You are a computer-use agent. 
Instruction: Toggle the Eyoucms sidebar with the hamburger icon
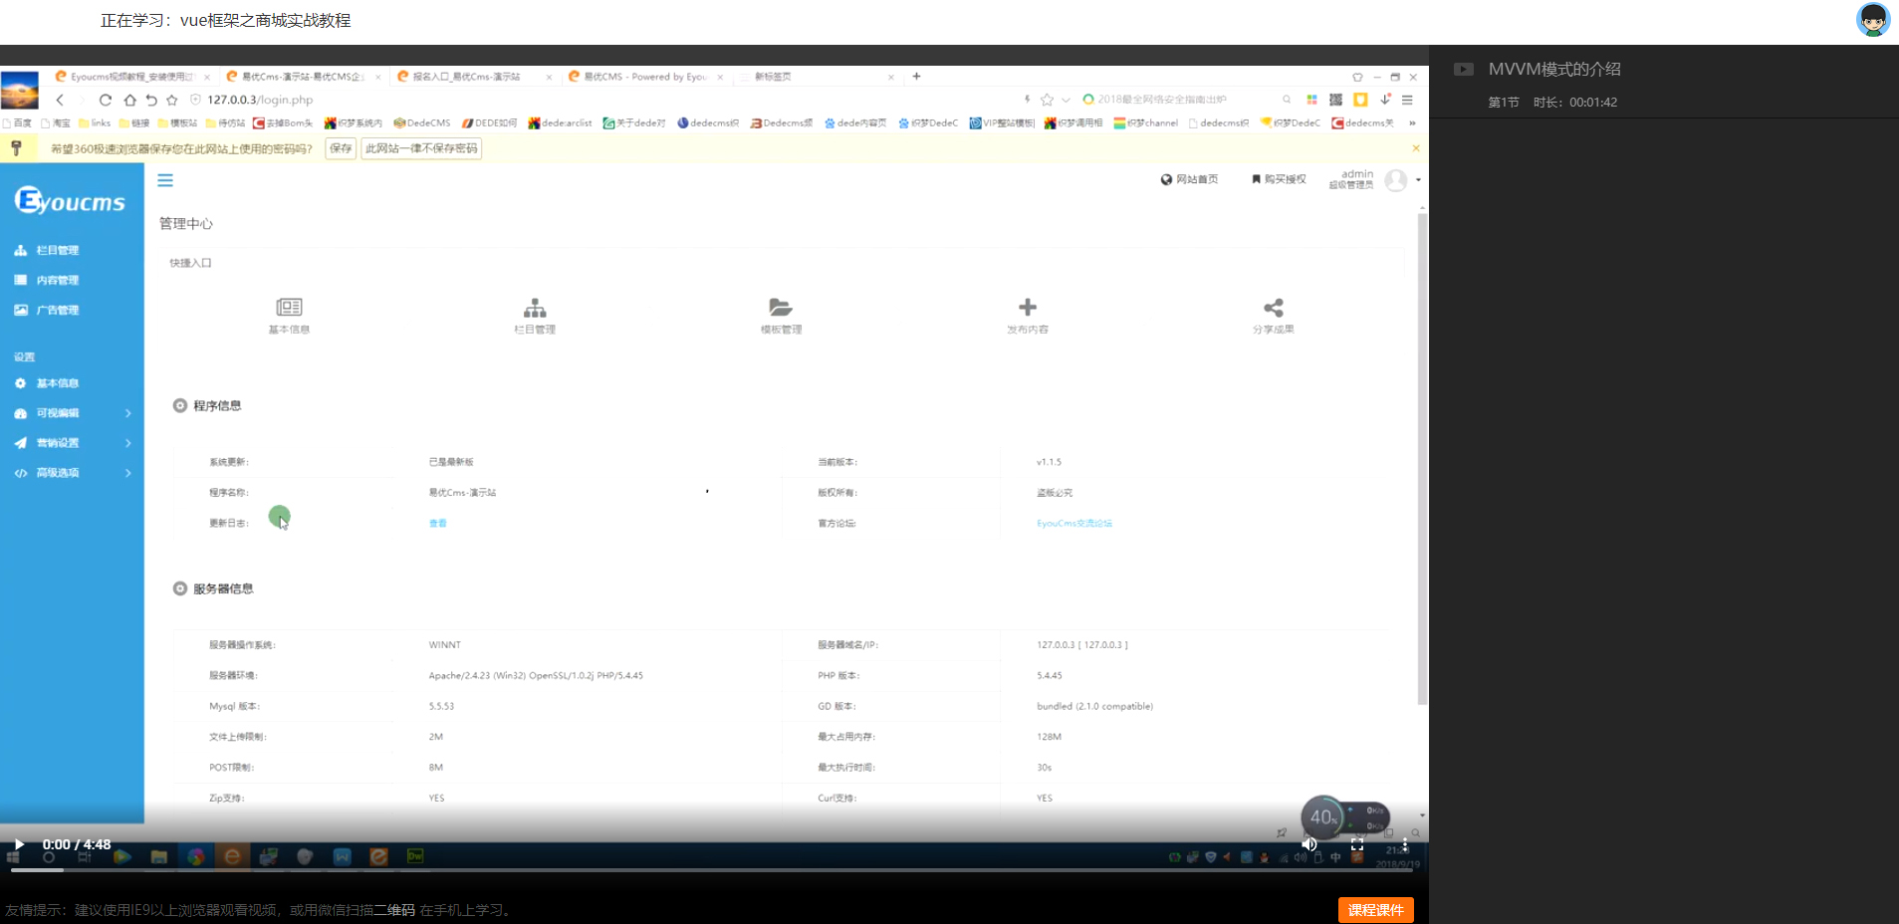165,180
